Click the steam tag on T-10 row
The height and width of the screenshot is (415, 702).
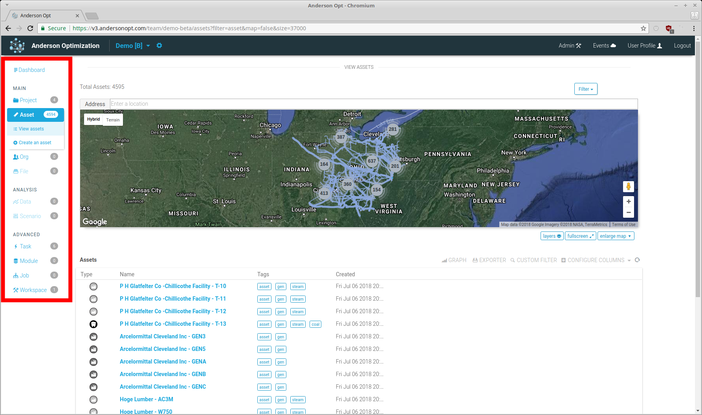298,286
